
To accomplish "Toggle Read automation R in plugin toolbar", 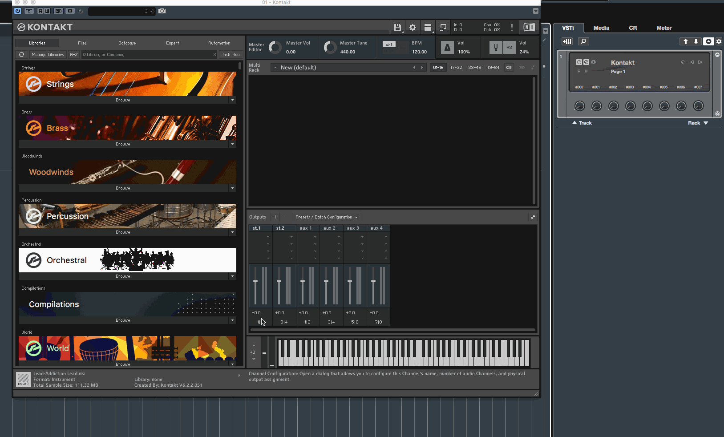I will pyautogui.click(x=40, y=11).
